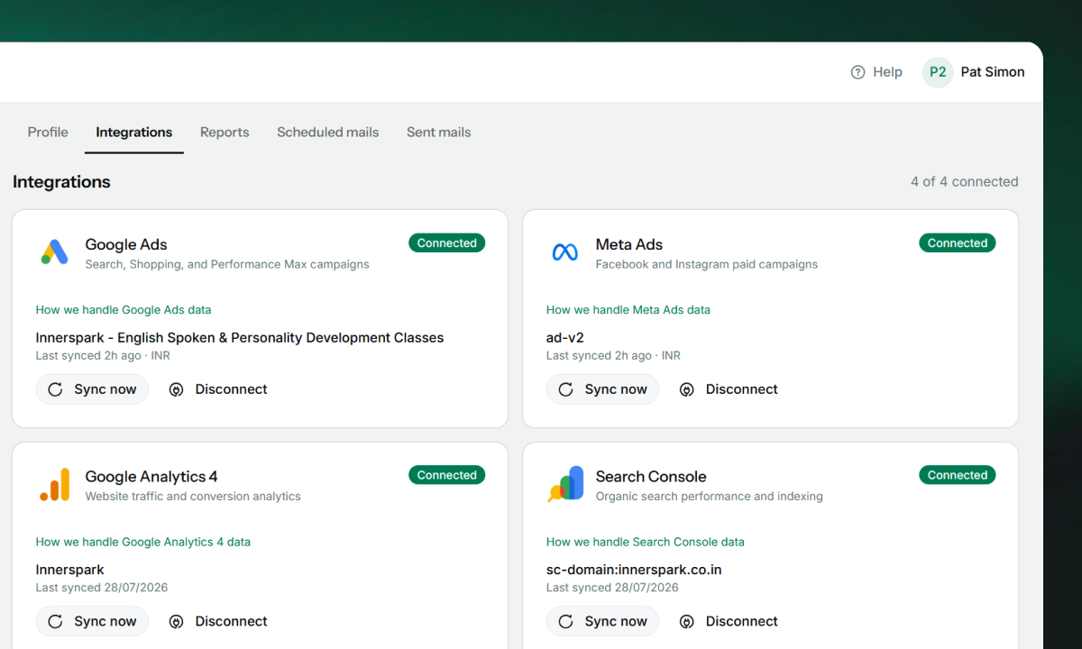Click refresh icon in Google Analytics 4 Sync now
This screenshot has width=1082, height=649.
click(x=55, y=621)
